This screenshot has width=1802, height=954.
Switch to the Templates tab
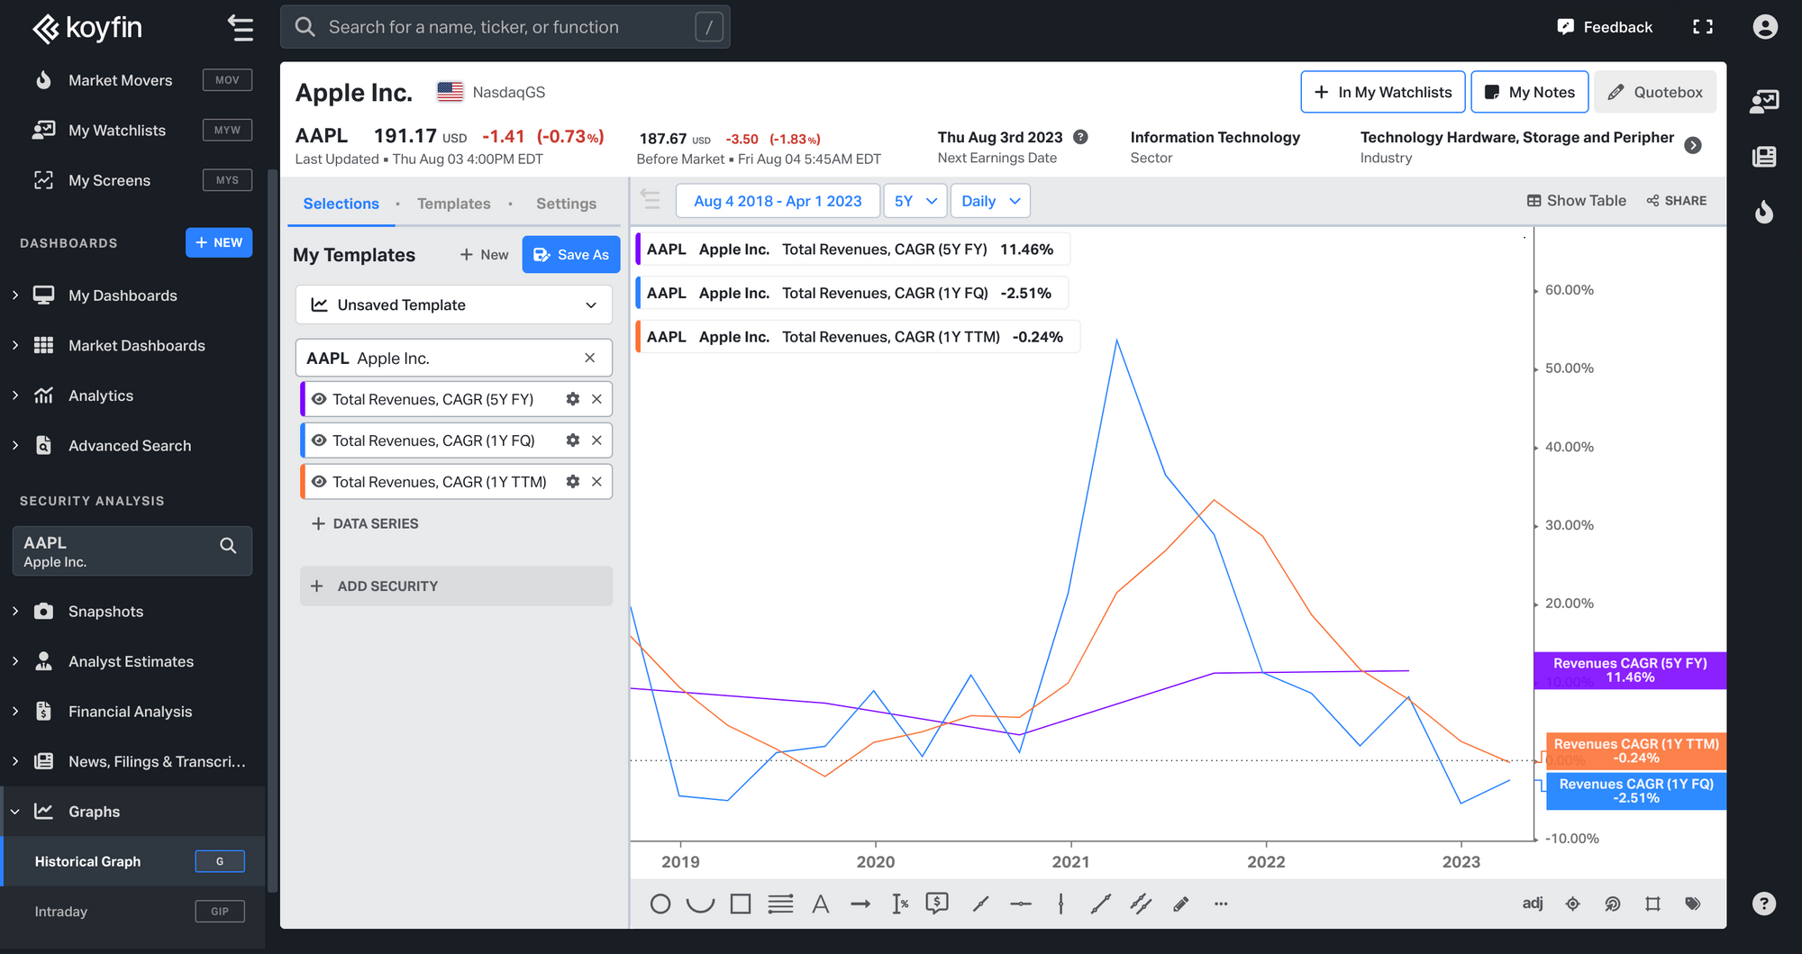(x=453, y=204)
